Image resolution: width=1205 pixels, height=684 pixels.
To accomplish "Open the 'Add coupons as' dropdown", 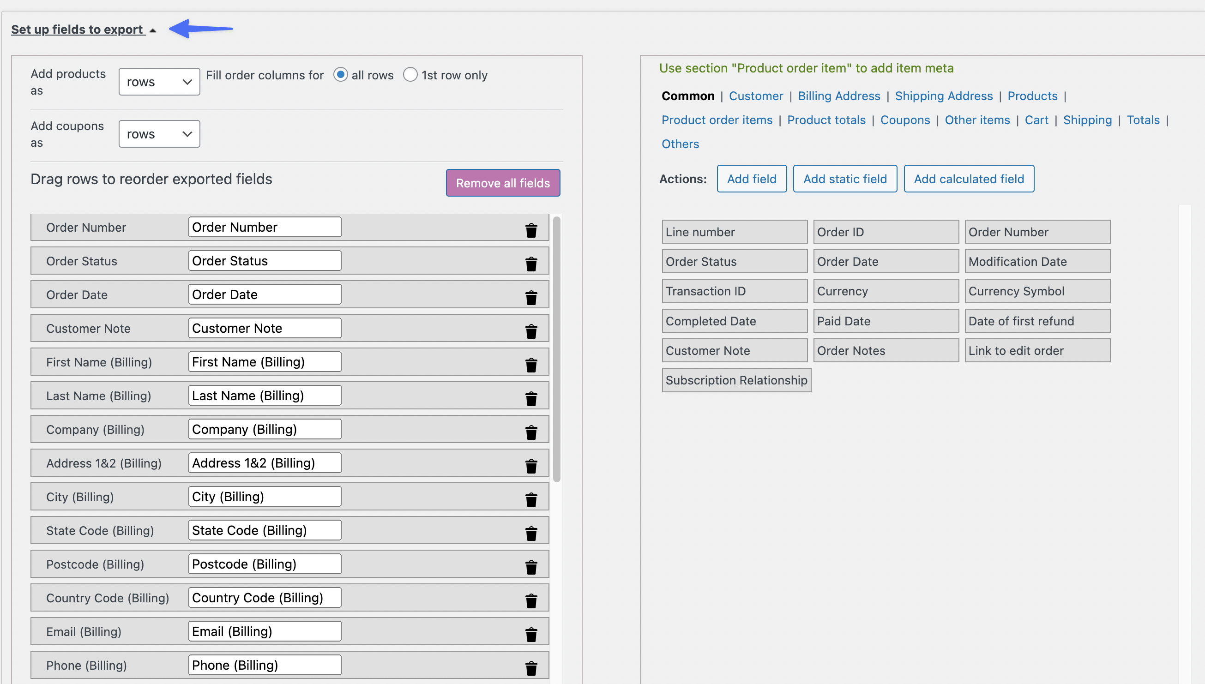I will tap(159, 133).
